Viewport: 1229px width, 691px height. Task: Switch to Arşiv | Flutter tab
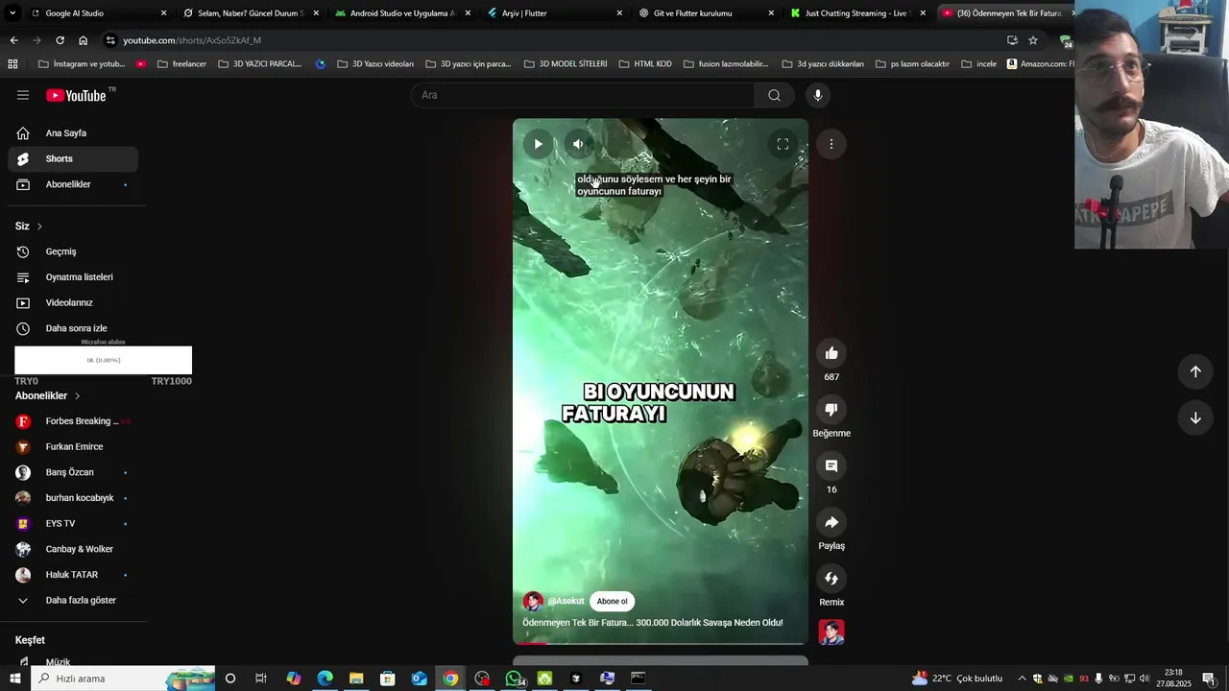point(555,13)
